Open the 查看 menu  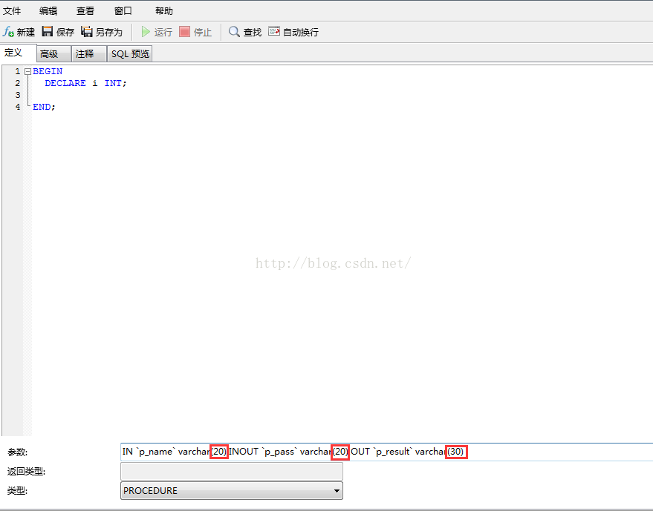[85, 11]
